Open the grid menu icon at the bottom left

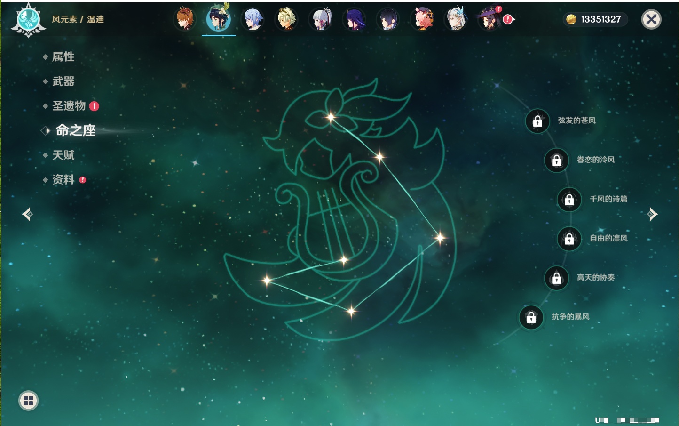(28, 401)
